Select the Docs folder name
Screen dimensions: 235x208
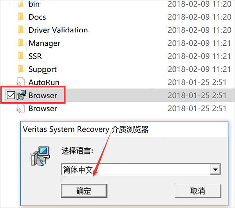tap(37, 17)
